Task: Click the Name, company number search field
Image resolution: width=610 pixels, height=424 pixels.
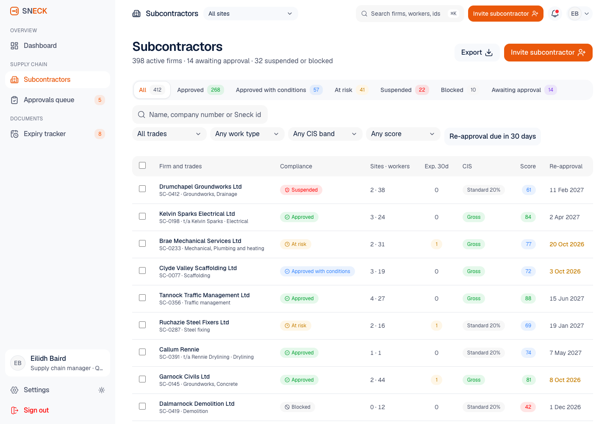Action: pos(200,115)
